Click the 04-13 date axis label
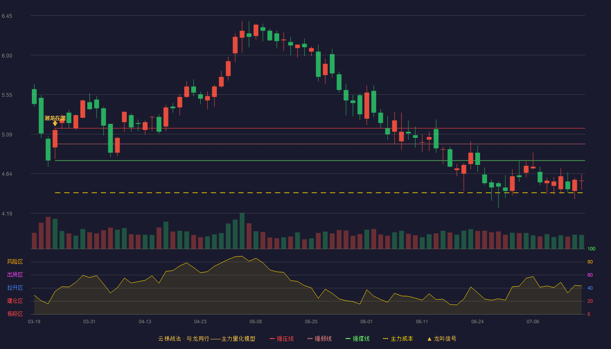611x349 pixels. tap(145, 322)
